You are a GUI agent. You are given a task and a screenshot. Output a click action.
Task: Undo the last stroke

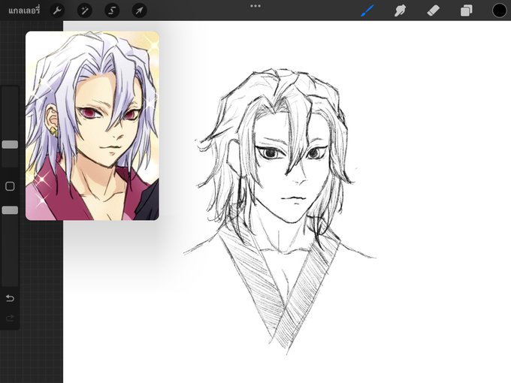pyautogui.click(x=10, y=298)
